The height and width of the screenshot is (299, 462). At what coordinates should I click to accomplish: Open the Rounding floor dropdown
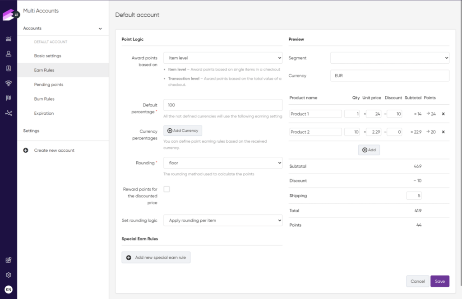(x=223, y=163)
